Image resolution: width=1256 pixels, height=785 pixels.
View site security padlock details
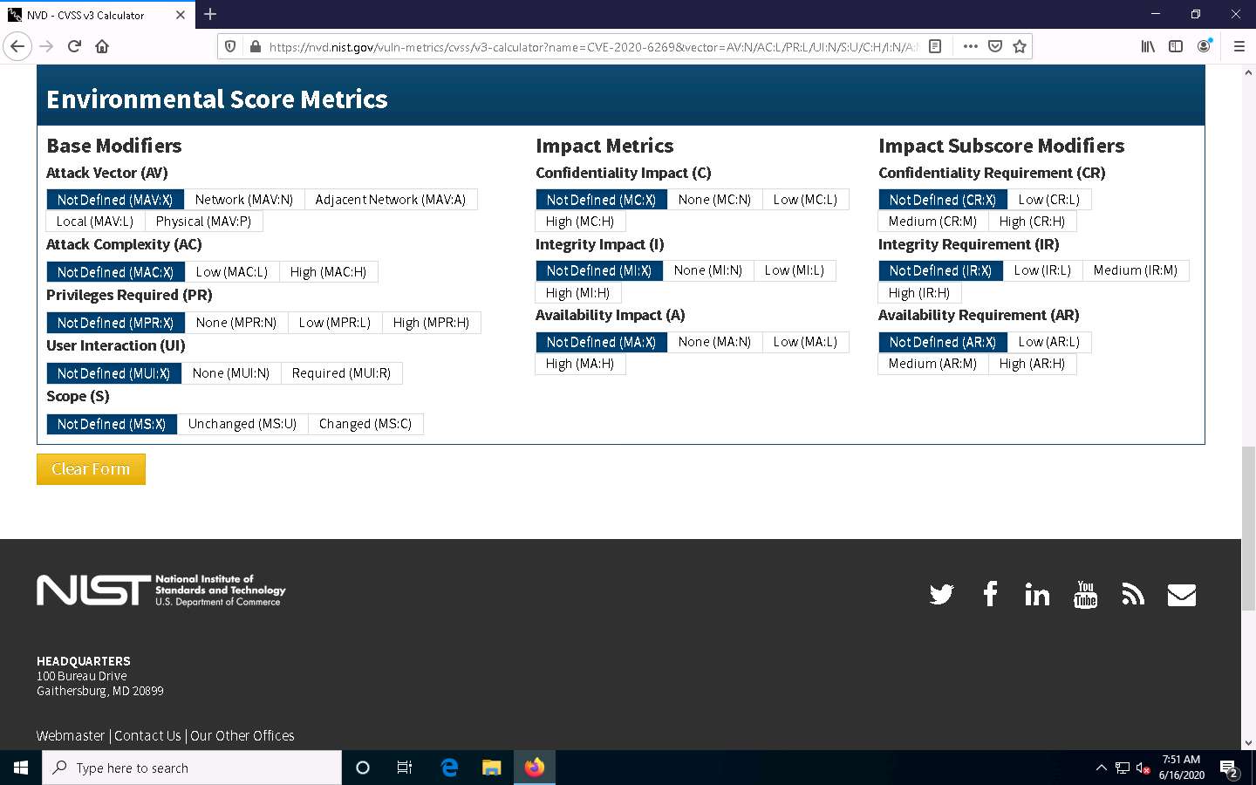coord(256,46)
